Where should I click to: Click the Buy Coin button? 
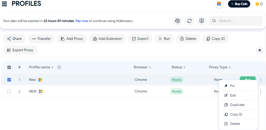(239, 4)
